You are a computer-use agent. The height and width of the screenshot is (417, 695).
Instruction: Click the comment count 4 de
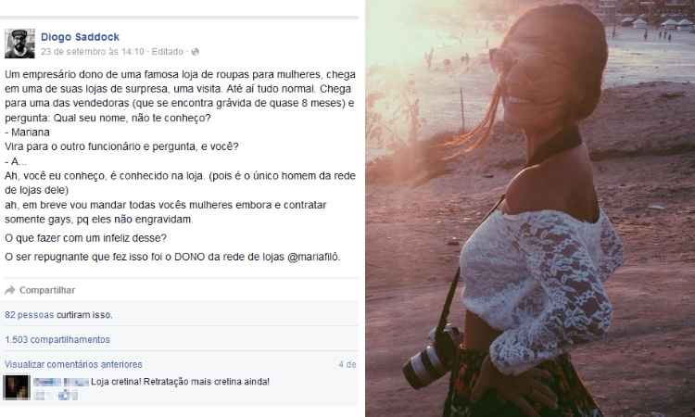347,364
